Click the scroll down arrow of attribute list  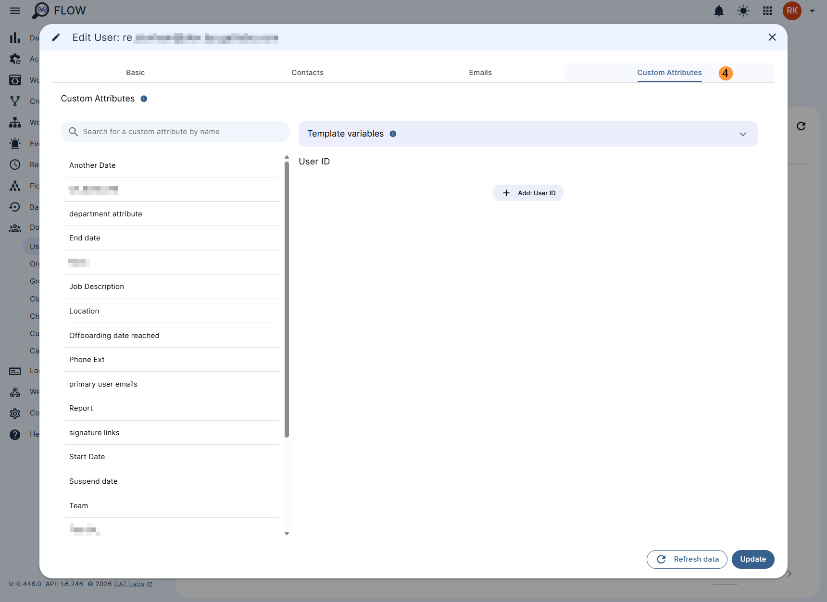(287, 533)
